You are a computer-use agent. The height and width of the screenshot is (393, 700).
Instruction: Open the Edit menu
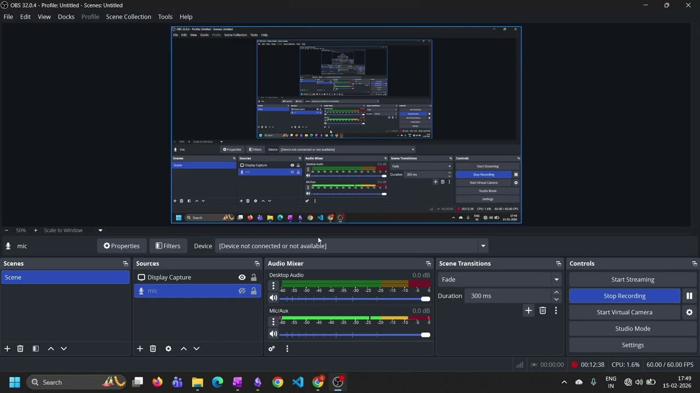25,17
